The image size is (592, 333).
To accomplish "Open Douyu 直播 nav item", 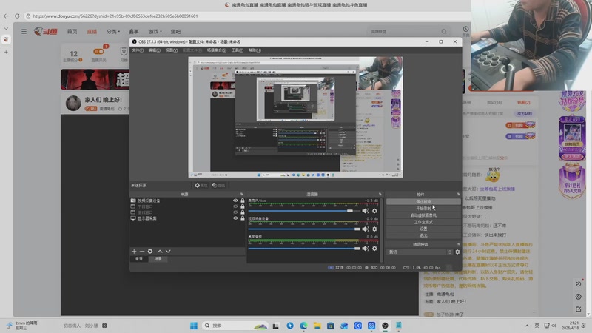I will point(92,32).
